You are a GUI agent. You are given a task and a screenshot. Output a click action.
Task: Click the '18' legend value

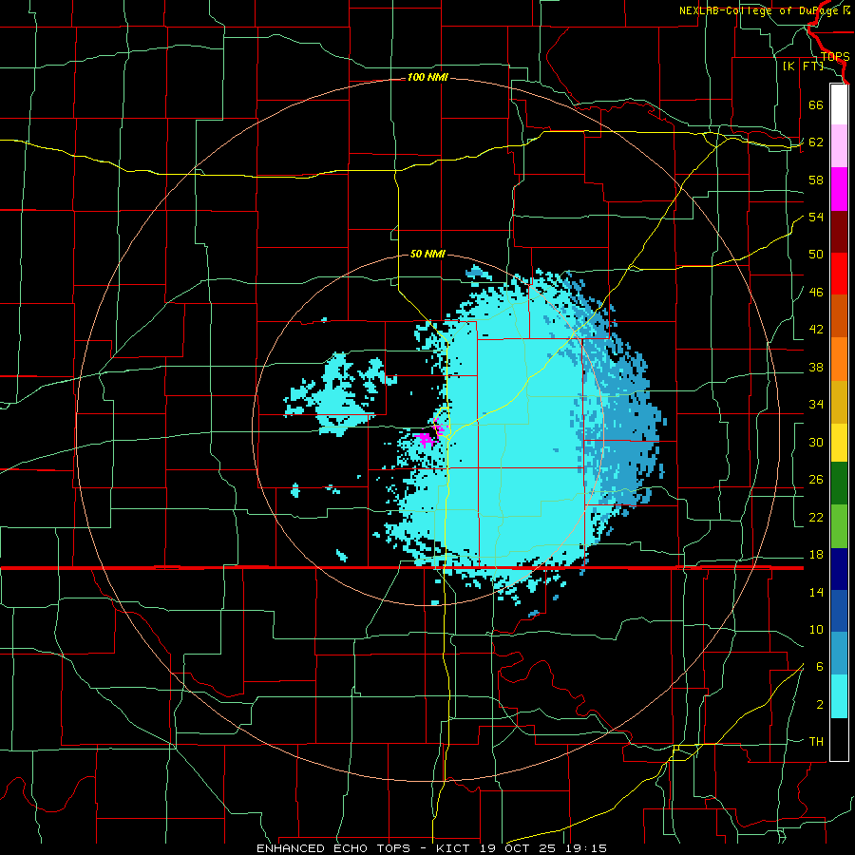pos(816,555)
